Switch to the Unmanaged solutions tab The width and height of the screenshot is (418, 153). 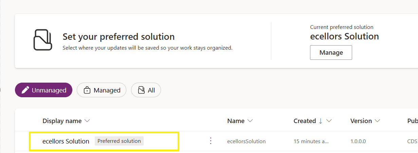click(44, 90)
